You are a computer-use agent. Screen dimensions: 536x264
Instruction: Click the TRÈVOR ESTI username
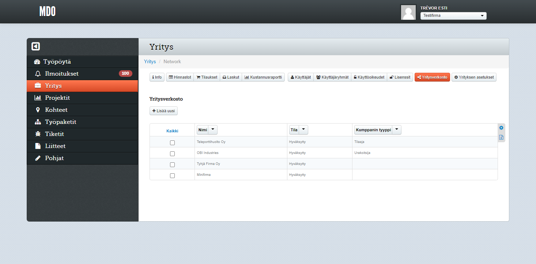coord(434,8)
